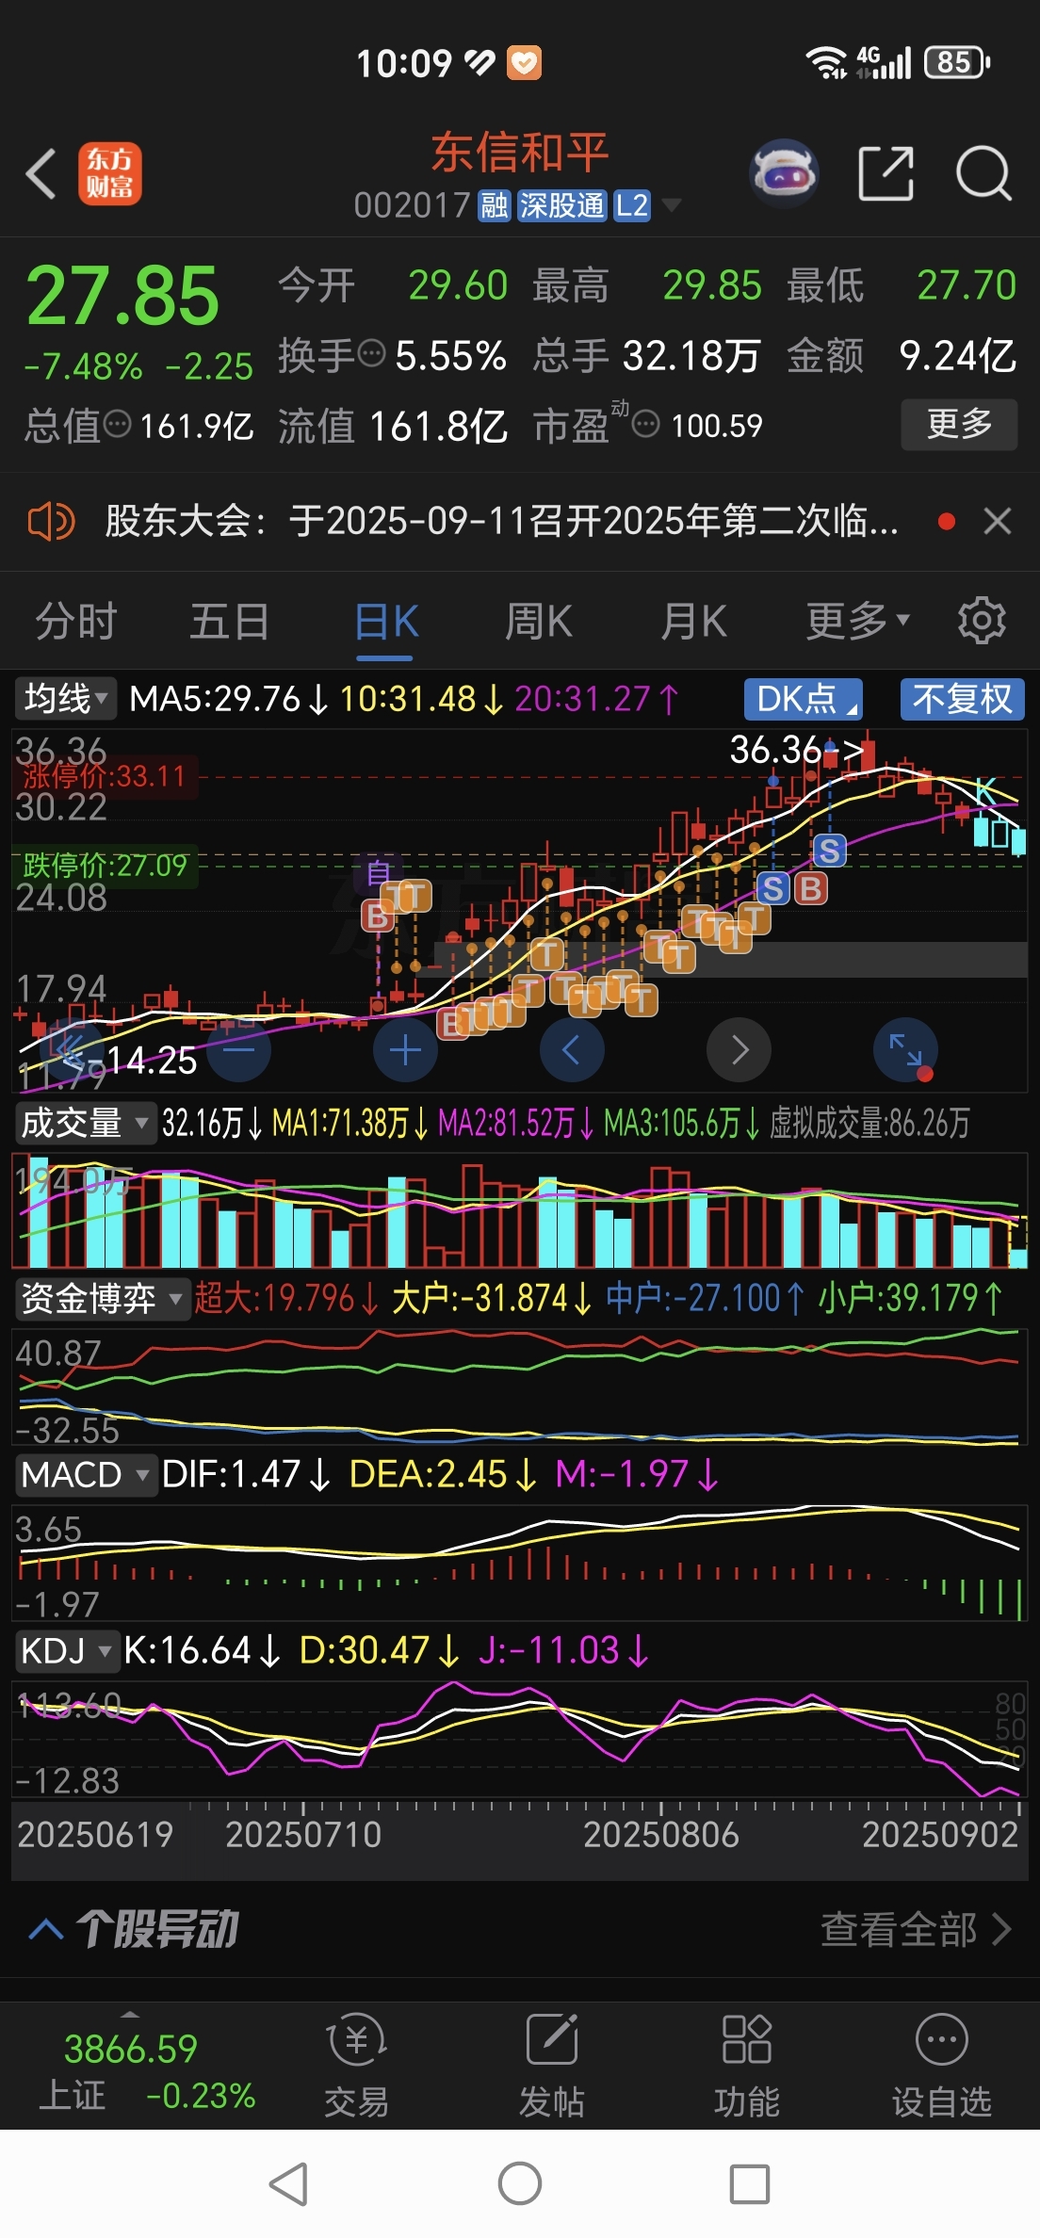
Task: Select the 日K tab
Action: tap(386, 622)
